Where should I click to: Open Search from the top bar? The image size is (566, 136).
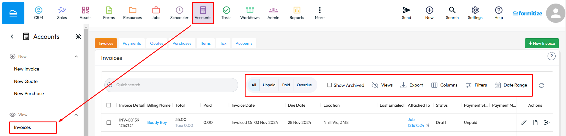click(452, 13)
